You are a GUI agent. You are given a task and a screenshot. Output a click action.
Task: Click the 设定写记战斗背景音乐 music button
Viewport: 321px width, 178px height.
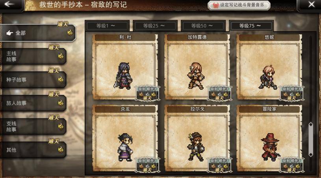click(239, 6)
